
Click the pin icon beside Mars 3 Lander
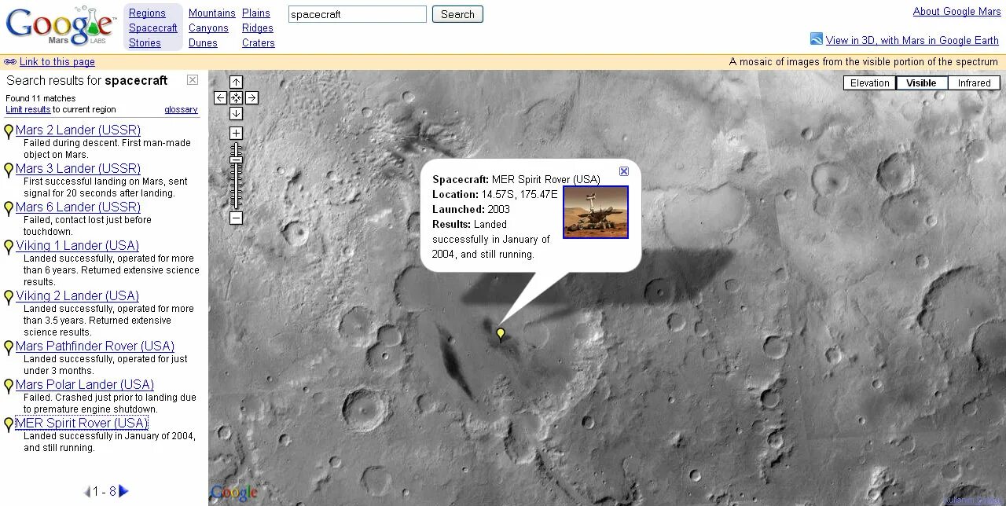(9, 170)
